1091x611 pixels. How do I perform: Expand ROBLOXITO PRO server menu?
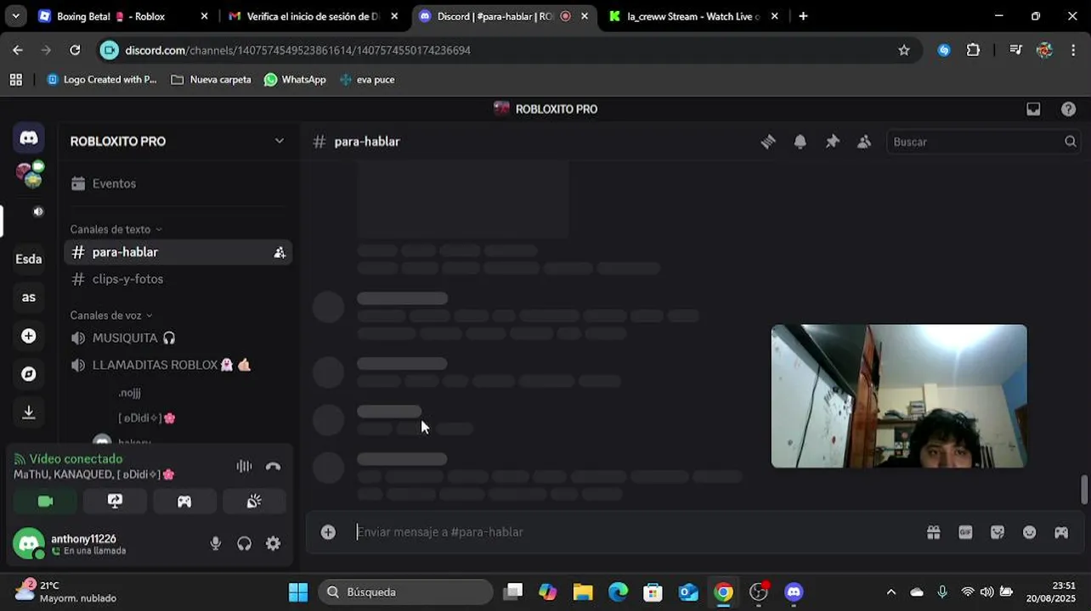click(x=178, y=141)
